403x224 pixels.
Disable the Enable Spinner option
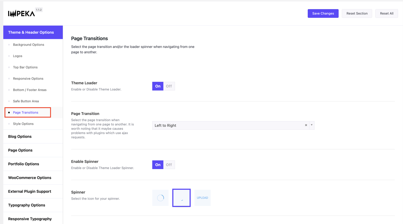(169, 165)
